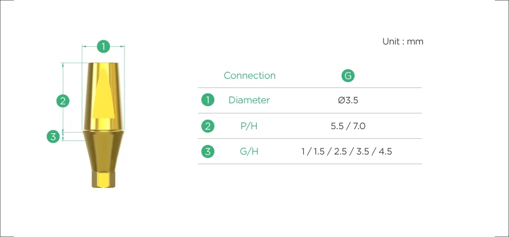Select the number 1 badge in the Diameter row
This screenshot has width=509, height=237.
tap(208, 100)
